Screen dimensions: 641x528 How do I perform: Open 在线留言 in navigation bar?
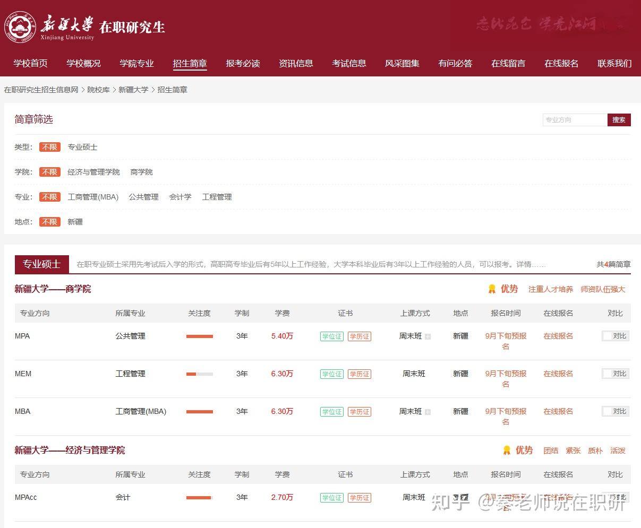[508, 63]
